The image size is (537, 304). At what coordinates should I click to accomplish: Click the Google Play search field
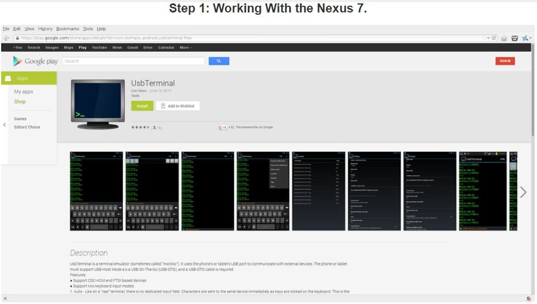[133, 61]
